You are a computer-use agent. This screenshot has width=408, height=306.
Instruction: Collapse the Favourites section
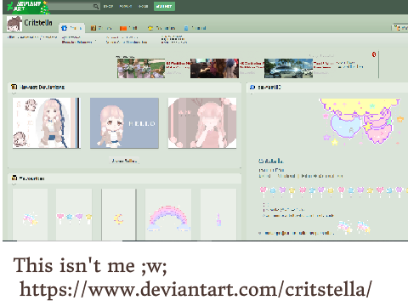point(14,184)
